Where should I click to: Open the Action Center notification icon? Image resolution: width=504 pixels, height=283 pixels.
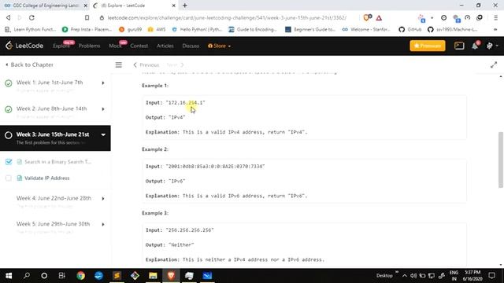pyautogui.click(x=491, y=276)
